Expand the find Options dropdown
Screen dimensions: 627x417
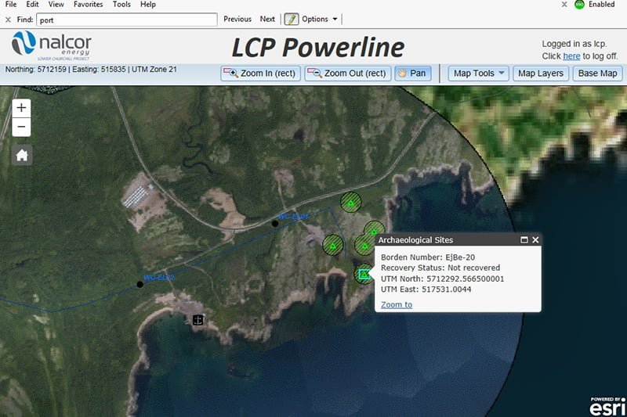click(x=320, y=19)
